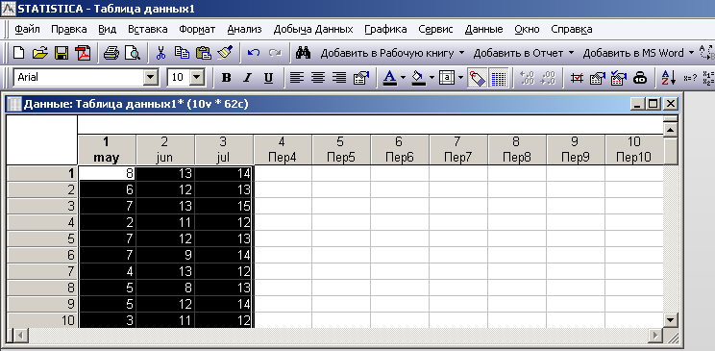This screenshot has height=351, width=715.
Task: Expand the borders dropdown arrow
Action: pos(460,78)
